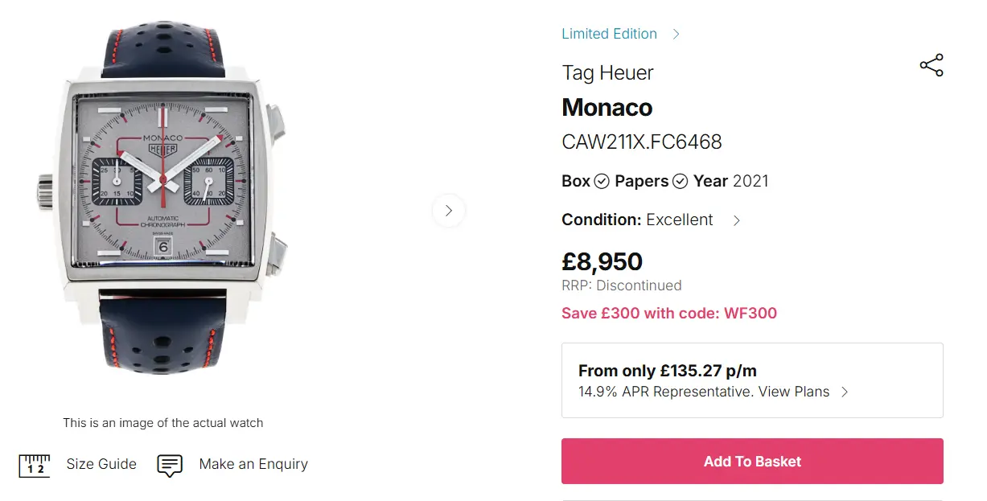Click the Condition: Excellent label
The image size is (987, 501).
pyautogui.click(x=637, y=220)
